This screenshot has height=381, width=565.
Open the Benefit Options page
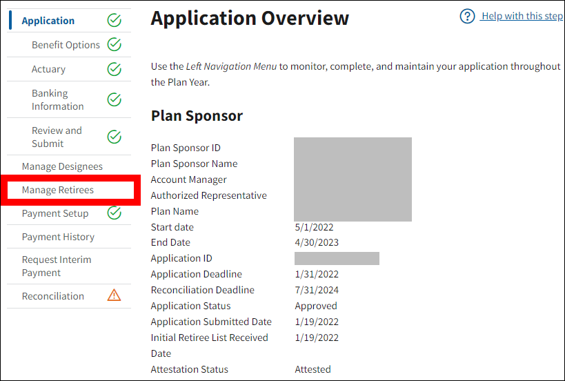click(66, 45)
